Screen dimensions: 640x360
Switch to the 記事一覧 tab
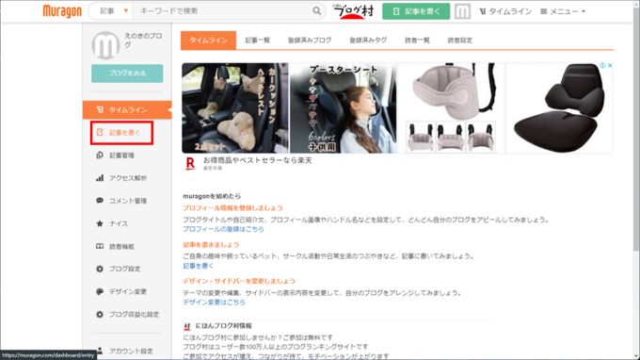tap(258, 40)
